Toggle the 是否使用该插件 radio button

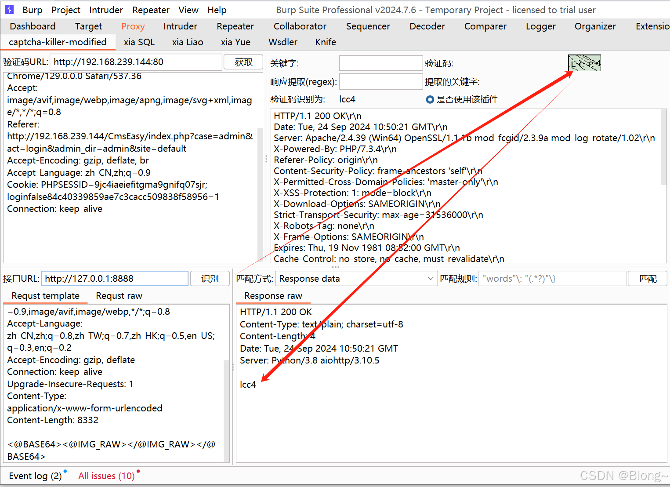(x=430, y=99)
